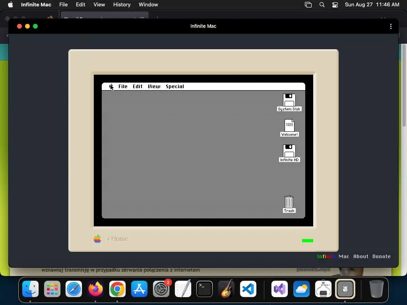407x305 pixels.
Task: Click the green power LED indicator
Action: [308, 241]
